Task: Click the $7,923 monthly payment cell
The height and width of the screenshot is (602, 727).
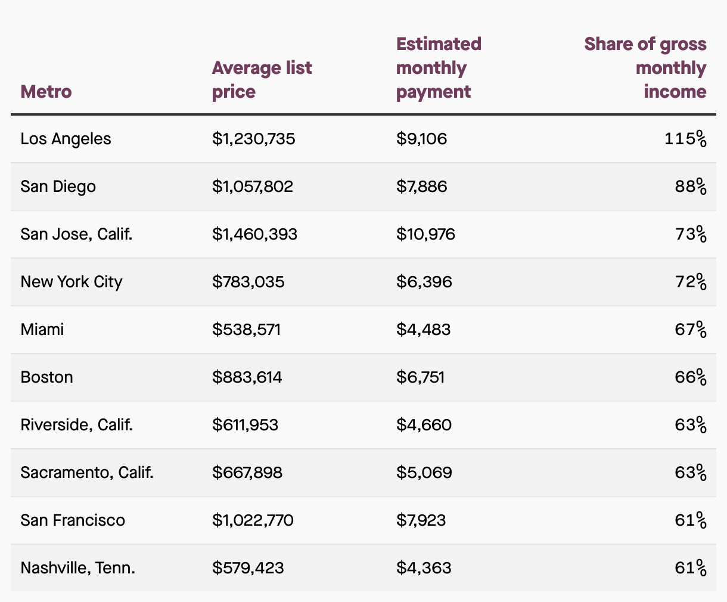Action: 421,520
